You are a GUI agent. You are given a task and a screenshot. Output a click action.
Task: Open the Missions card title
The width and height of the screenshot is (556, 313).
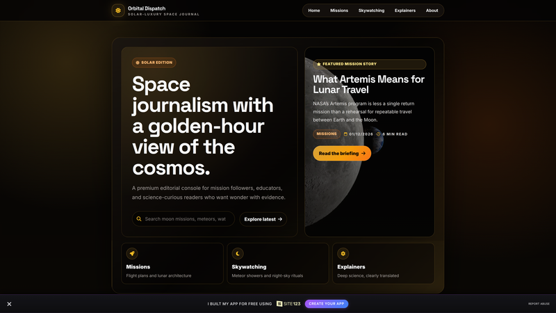click(138, 267)
